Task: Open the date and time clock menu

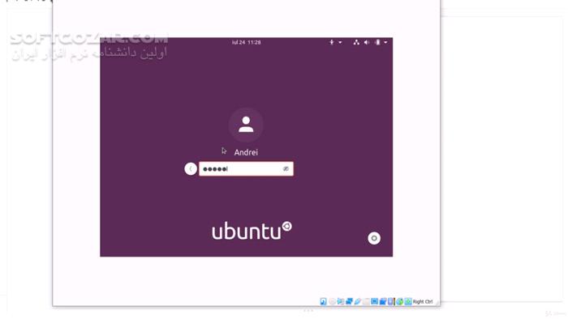Action: pyautogui.click(x=247, y=42)
